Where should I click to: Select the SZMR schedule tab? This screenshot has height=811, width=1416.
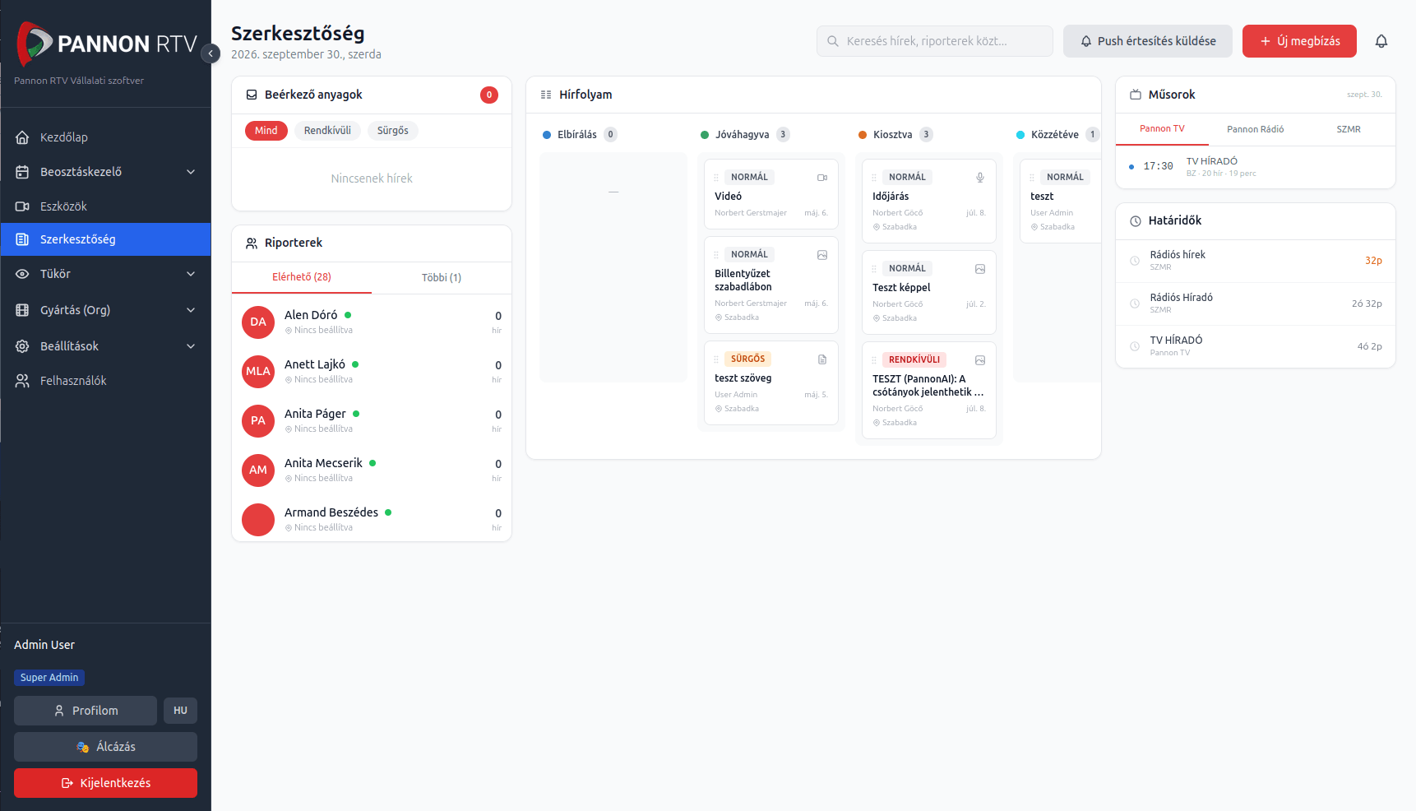pyautogui.click(x=1349, y=129)
